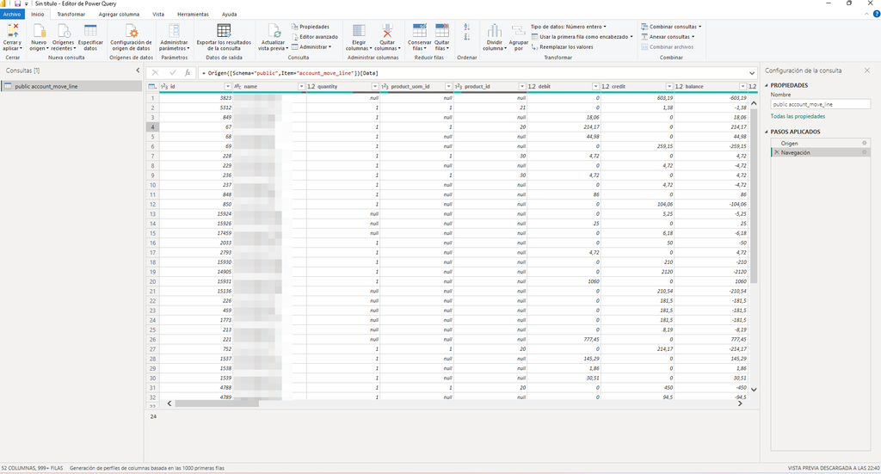Open Tipo de datos: Número entero dropdown
881x474 pixels.
(x=568, y=27)
